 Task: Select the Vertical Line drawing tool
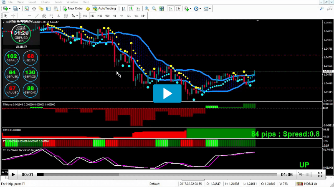coord(22,15)
